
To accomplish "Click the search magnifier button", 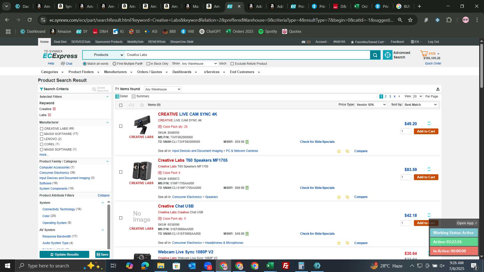I will [x=375, y=55].
